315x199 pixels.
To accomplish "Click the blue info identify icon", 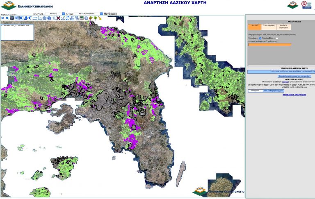I will (x=86, y=18).
